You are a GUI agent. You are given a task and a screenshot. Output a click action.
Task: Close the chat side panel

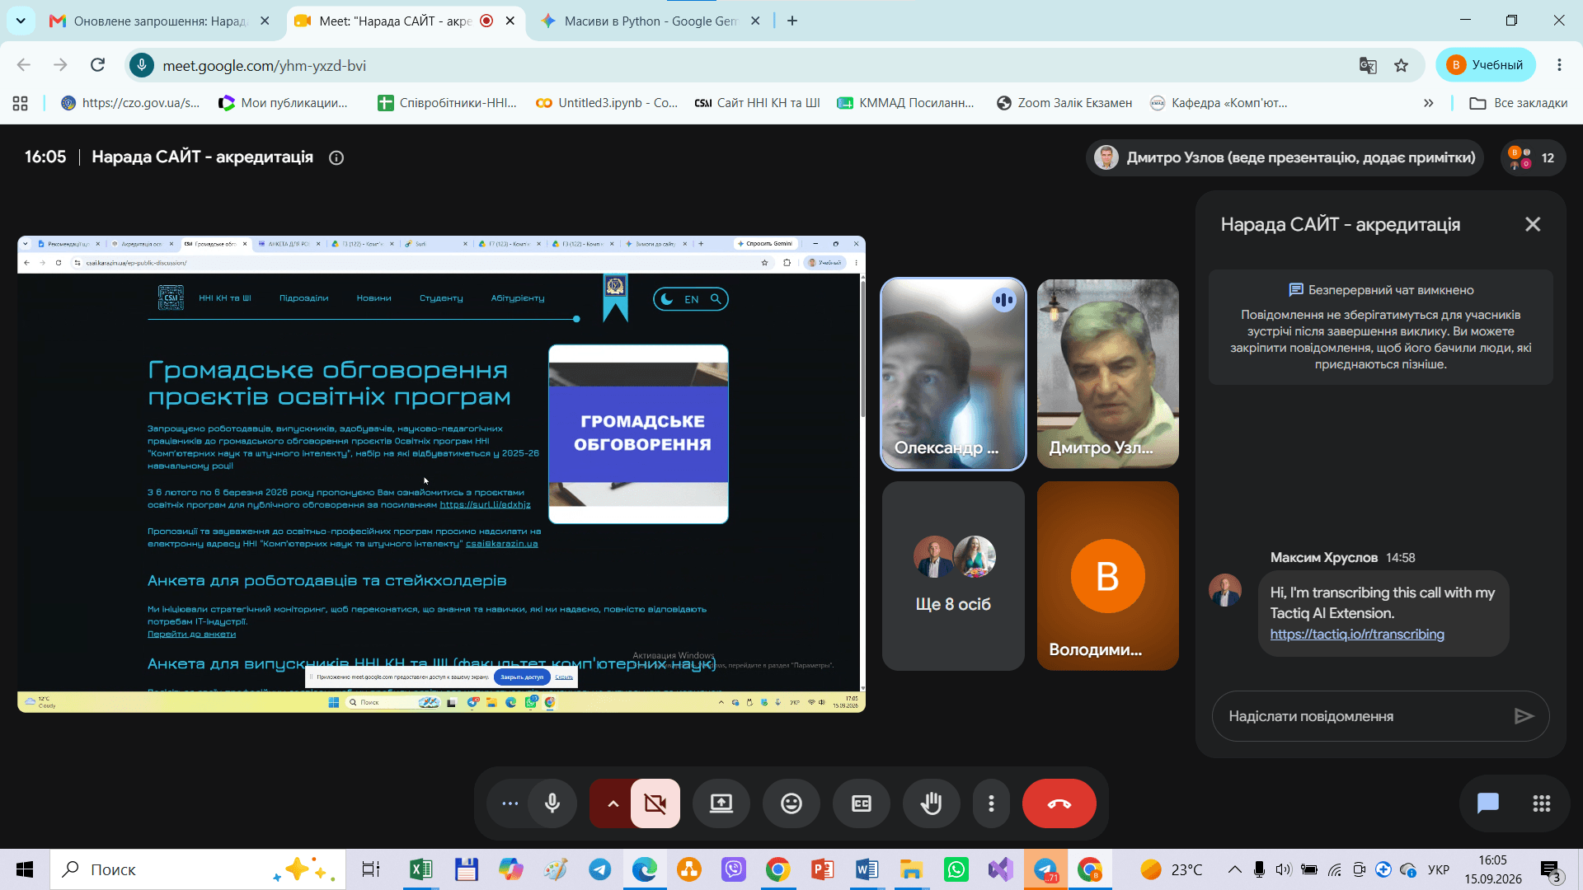click(1533, 224)
